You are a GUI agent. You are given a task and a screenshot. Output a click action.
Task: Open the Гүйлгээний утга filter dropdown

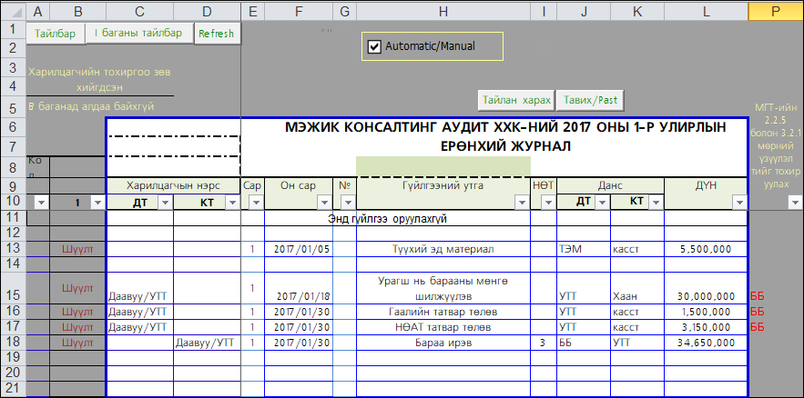pyautogui.click(x=522, y=203)
